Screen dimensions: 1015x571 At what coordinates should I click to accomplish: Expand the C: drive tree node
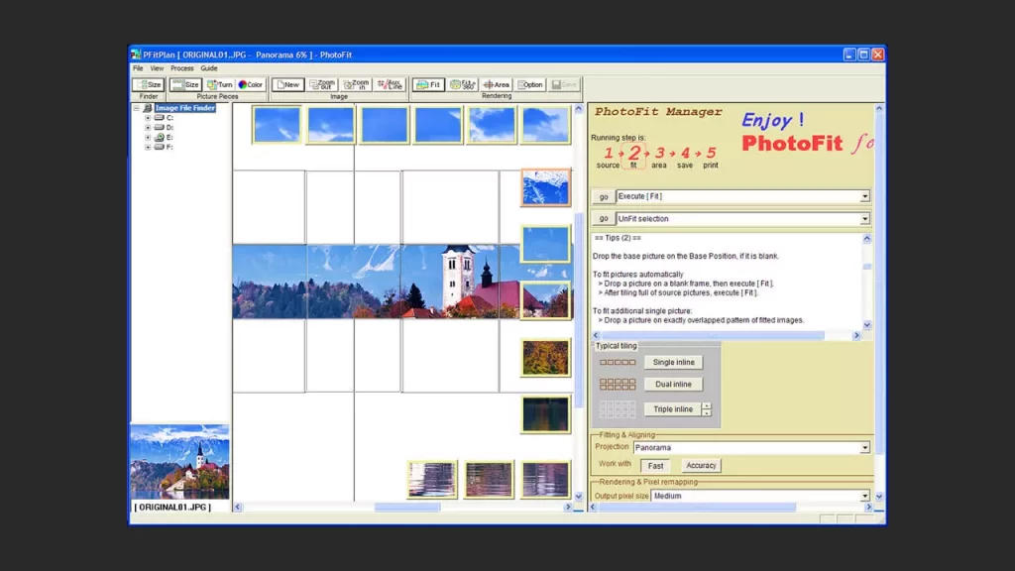[148, 118]
